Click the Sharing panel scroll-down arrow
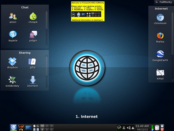Screen dimensions: 174x131 point(46,88)
